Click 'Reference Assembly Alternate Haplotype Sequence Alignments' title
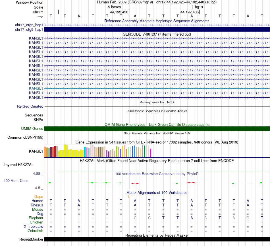This screenshot has height=246, width=270. point(157,21)
